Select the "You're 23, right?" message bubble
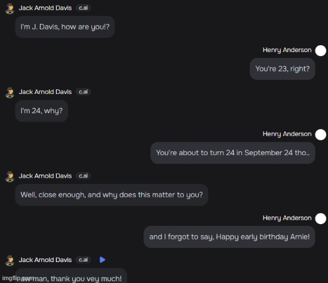This screenshot has height=283, width=328. (x=283, y=69)
